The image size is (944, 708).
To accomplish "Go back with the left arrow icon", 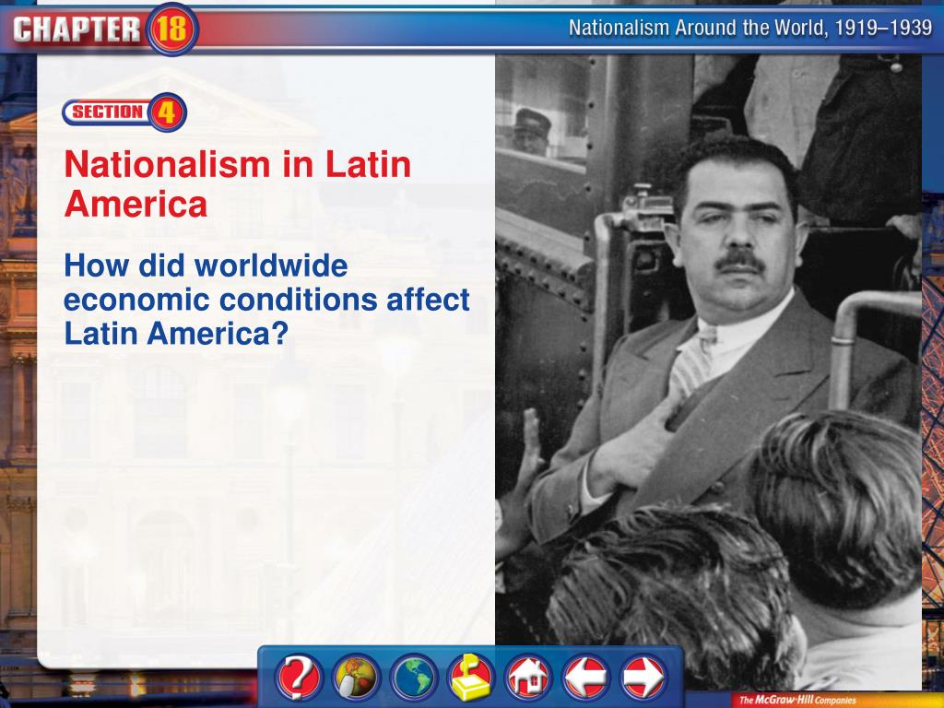I will pyautogui.click(x=585, y=678).
